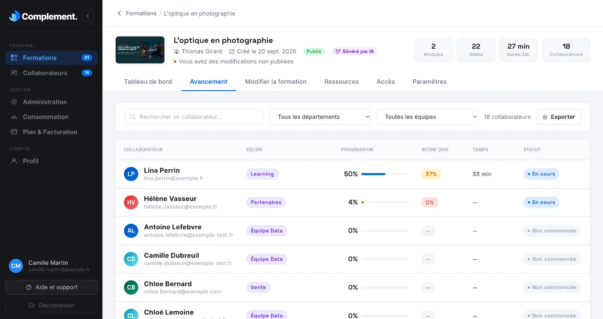This screenshot has width=603, height=319.
Task: Click the Collaborateurs people icon in sidebar
Action: pyautogui.click(x=14, y=73)
